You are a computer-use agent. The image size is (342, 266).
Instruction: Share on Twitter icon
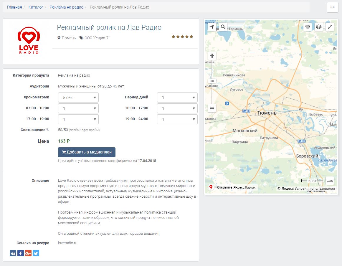point(36,253)
